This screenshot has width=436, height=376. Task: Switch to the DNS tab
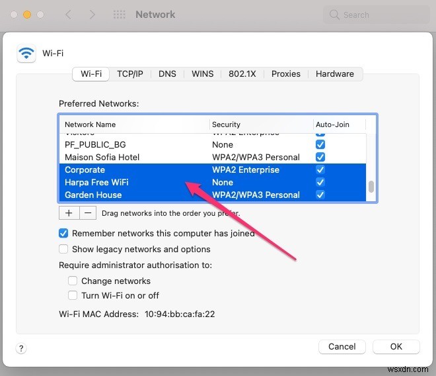(167, 74)
